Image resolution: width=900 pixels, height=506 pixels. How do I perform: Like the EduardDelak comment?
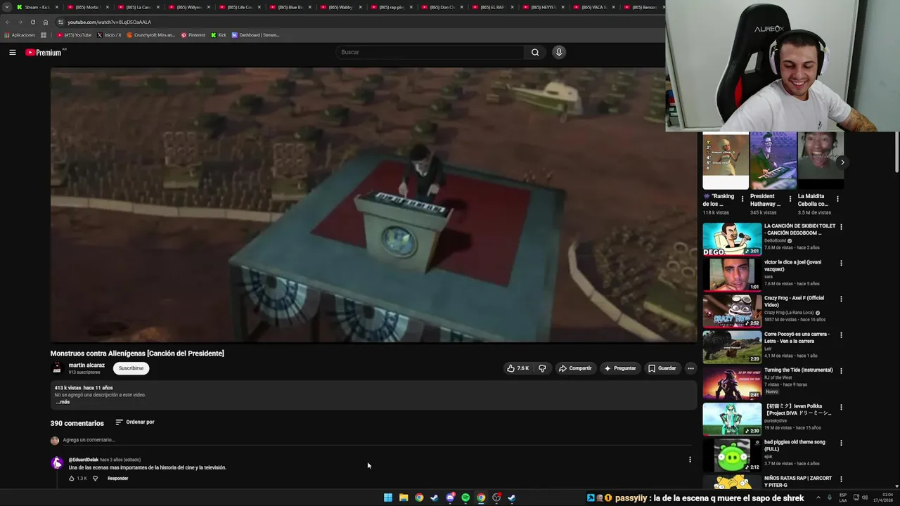[x=71, y=479]
